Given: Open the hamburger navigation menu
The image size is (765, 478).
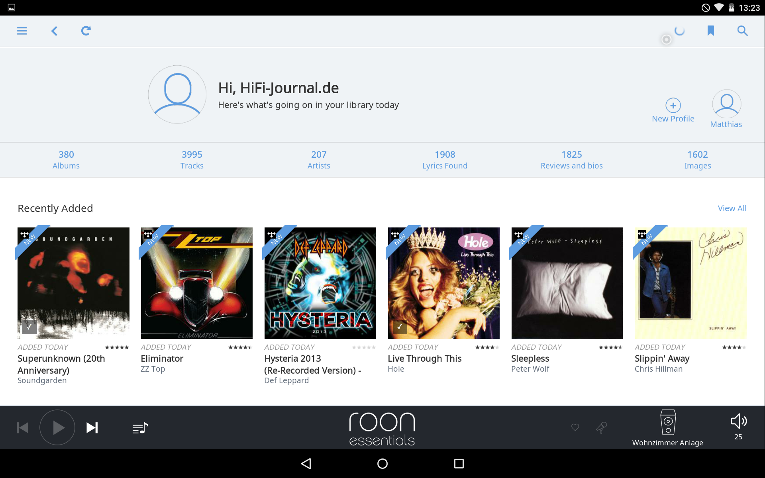Looking at the screenshot, I should (x=22, y=31).
